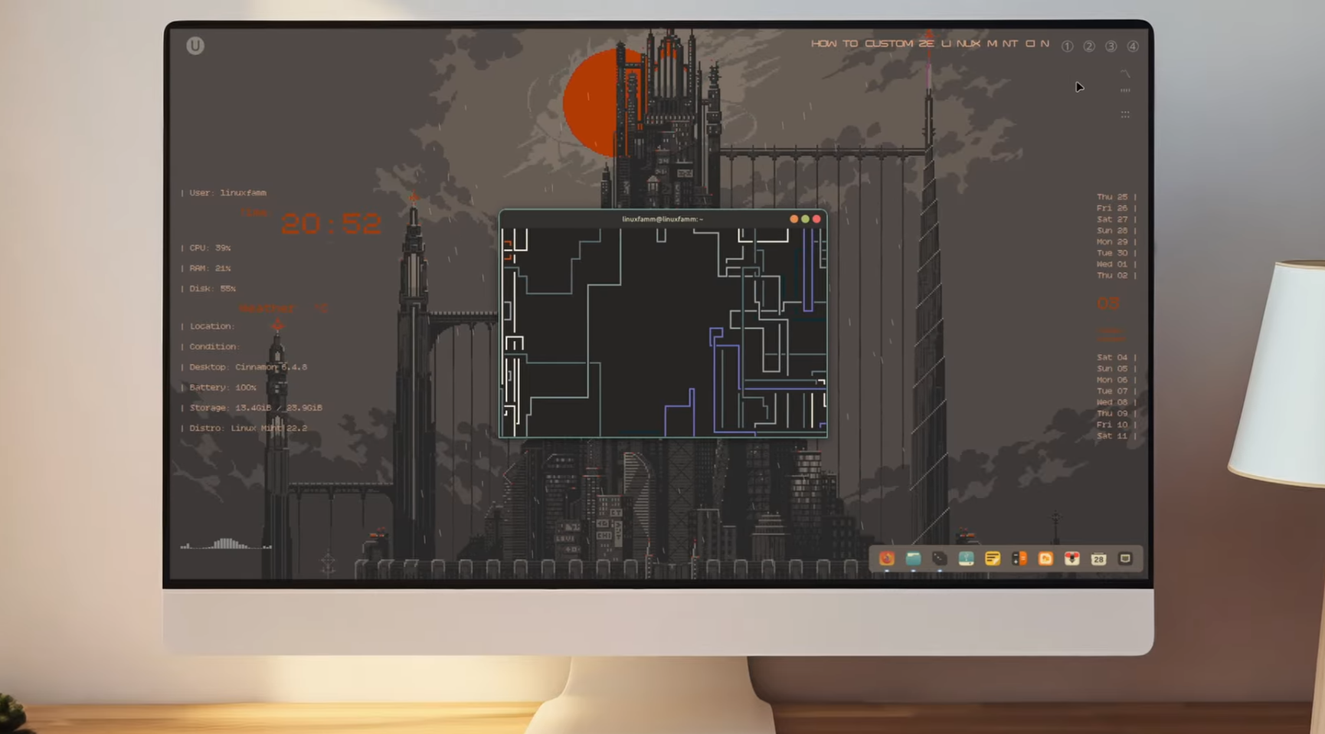Open the yellow Sticky Notes dock icon
Viewport: 1325px width, 734px height.
[993, 559]
